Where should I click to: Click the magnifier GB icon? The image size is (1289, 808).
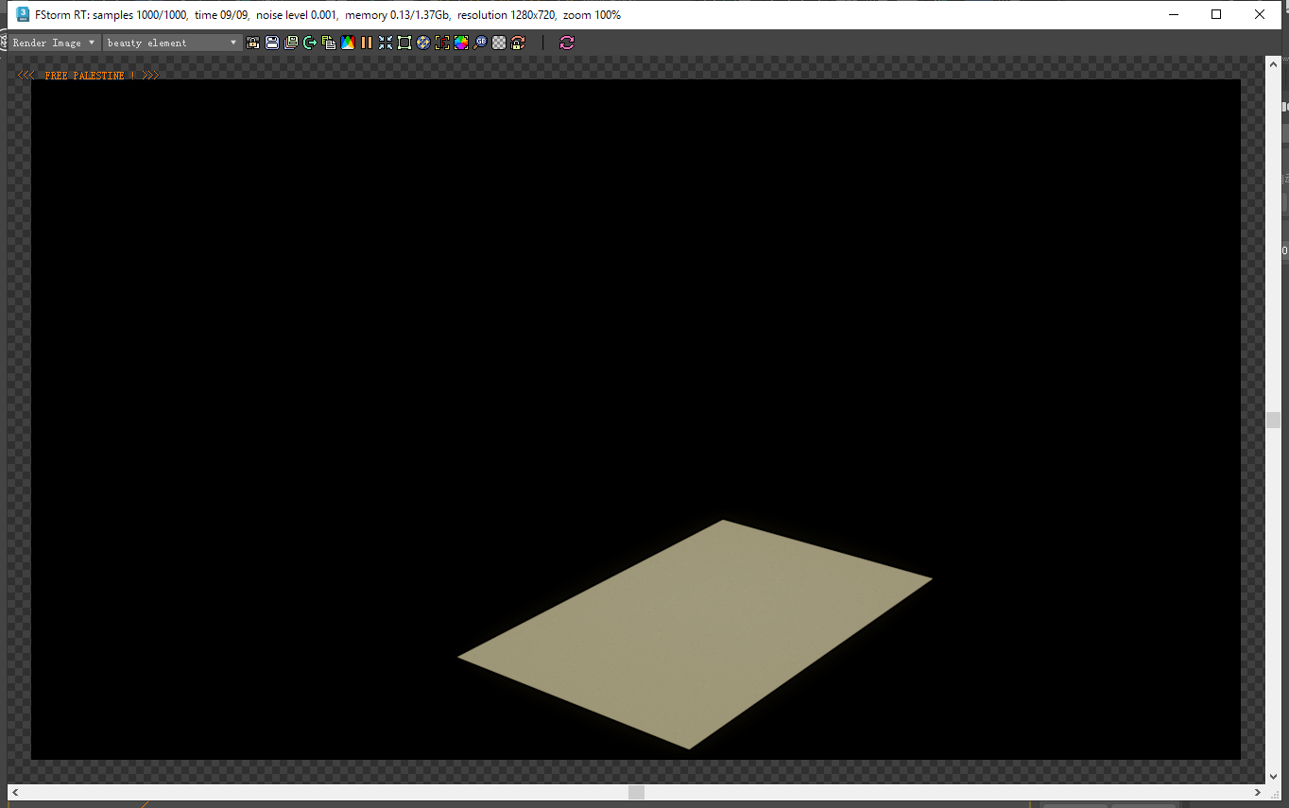(x=480, y=43)
